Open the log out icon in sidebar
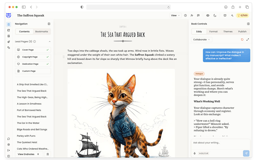The width and height of the screenshot is (256, 160). click(x=9, y=150)
